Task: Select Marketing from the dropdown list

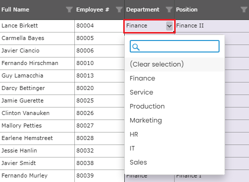Action: tap(175, 120)
